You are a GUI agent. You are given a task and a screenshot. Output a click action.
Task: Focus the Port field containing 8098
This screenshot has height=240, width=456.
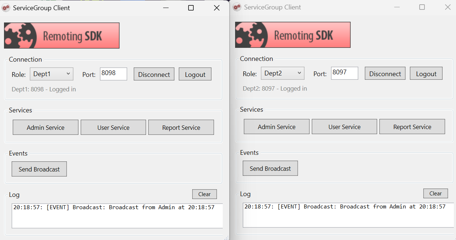tap(113, 74)
